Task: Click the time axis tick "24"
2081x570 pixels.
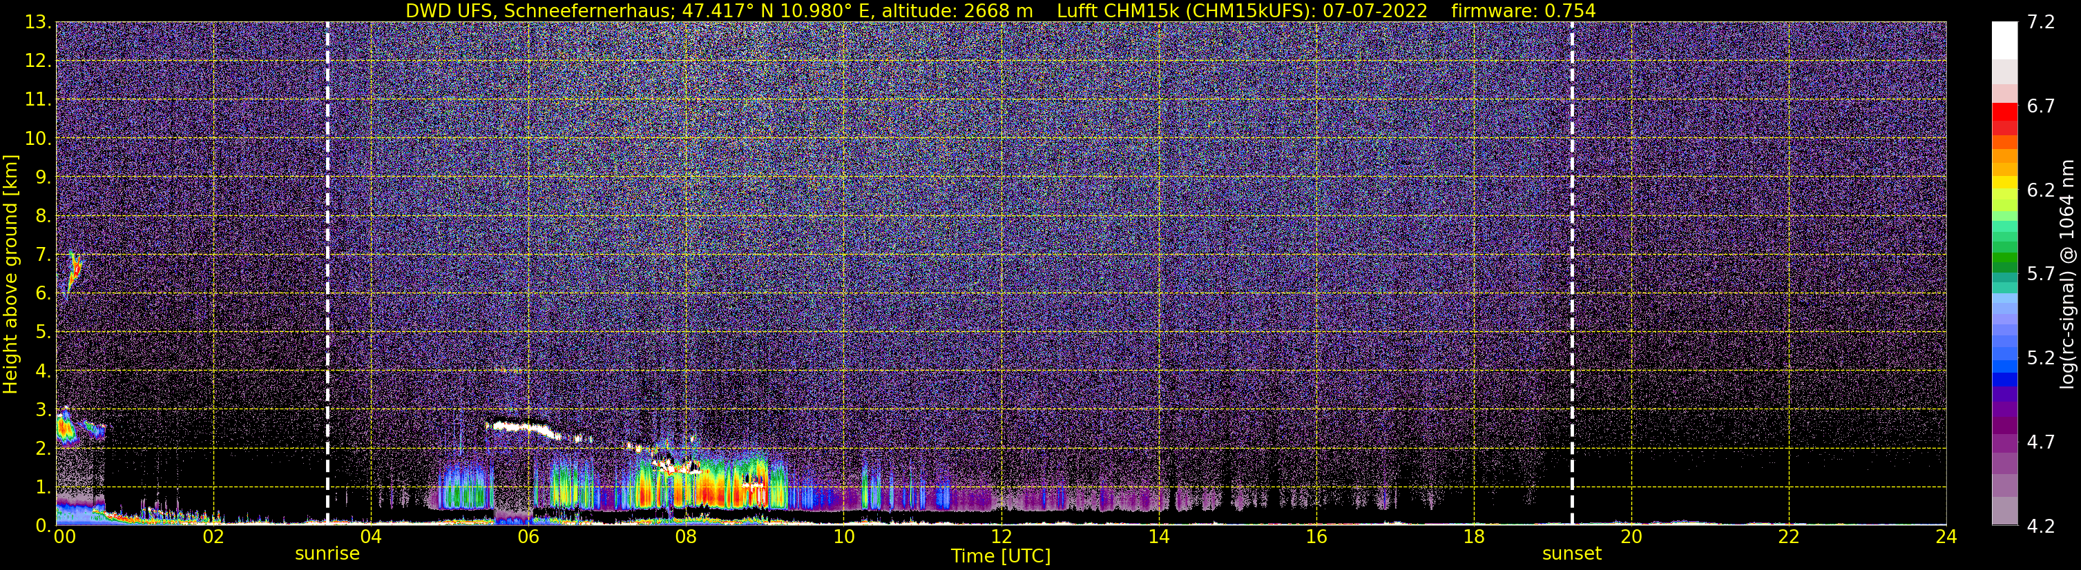Action: 1946,538
